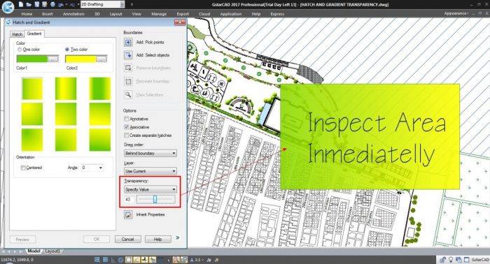
Task: Open the Layer Use Current dropdown
Action: (x=150, y=171)
